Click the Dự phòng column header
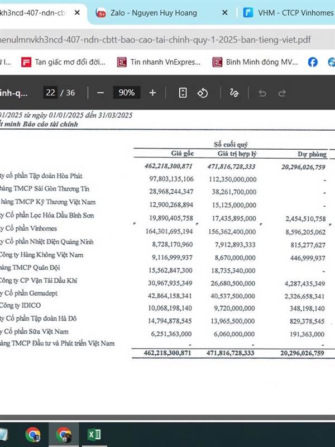Image resolution: width=335 pixels, height=447 pixels. pyautogui.click(x=312, y=154)
